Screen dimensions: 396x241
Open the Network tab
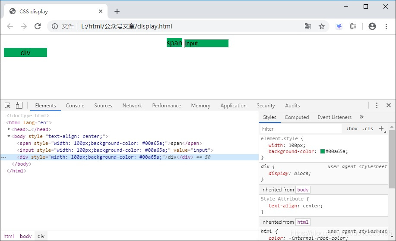(132, 105)
